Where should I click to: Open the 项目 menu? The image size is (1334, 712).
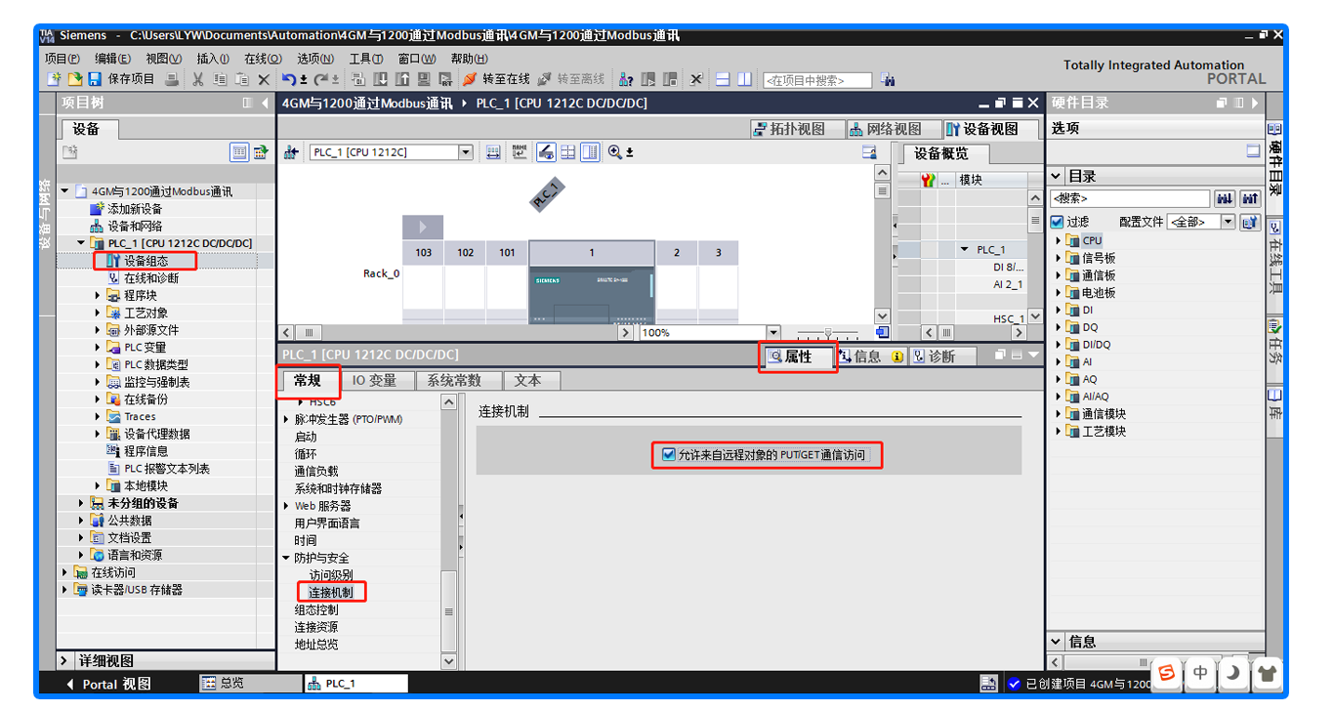pos(63,59)
